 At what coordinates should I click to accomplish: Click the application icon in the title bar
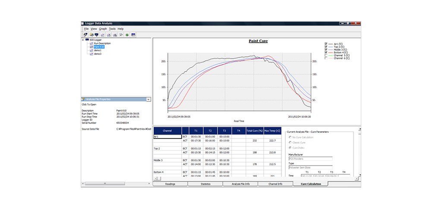coord(82,23)
